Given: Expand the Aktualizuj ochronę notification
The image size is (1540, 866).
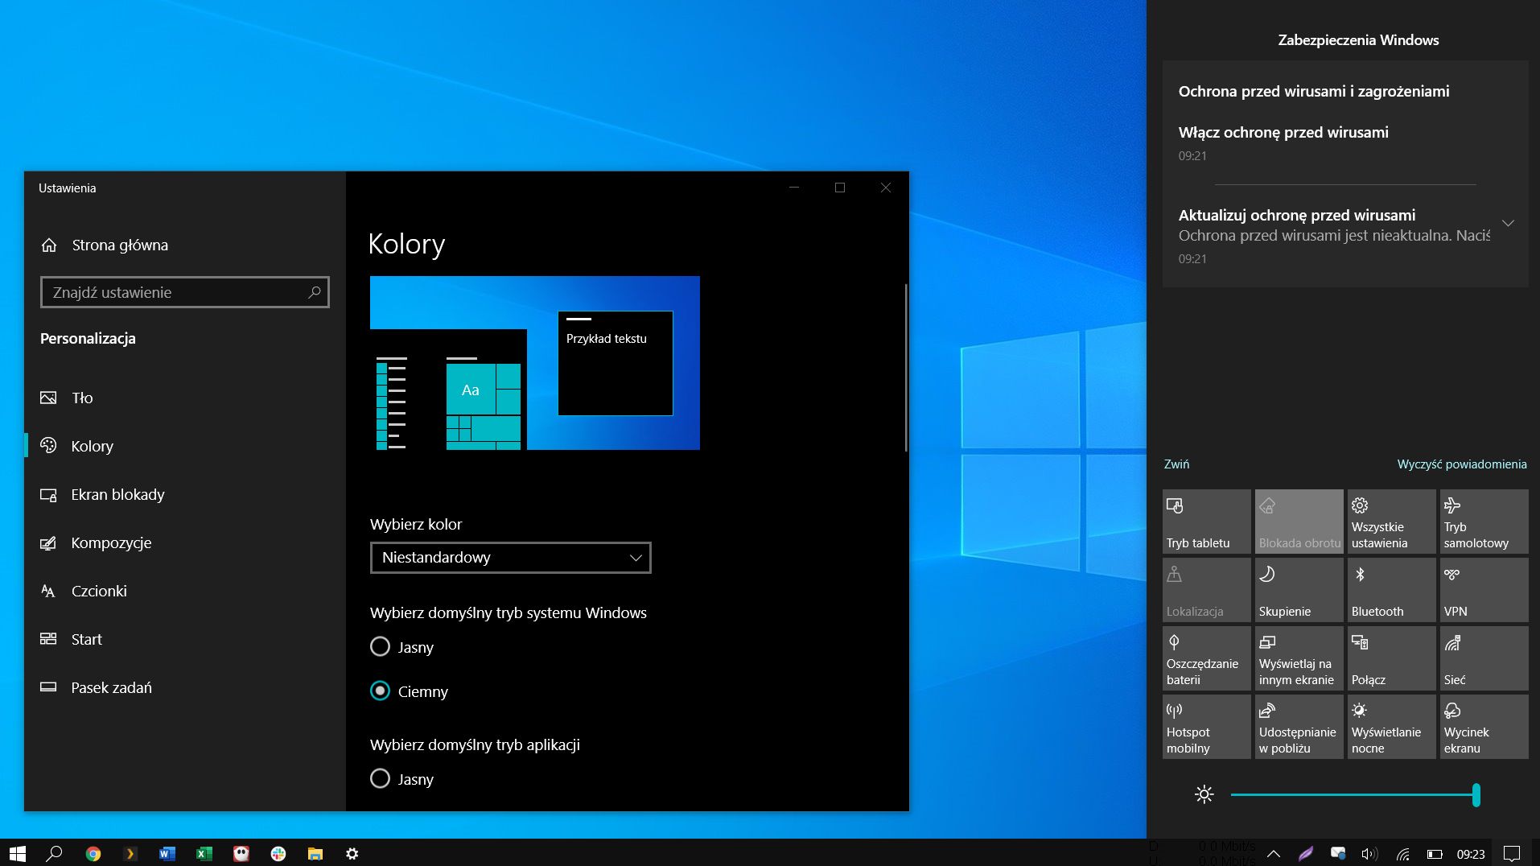Looking at the screenshot, I should (1509, 224).
